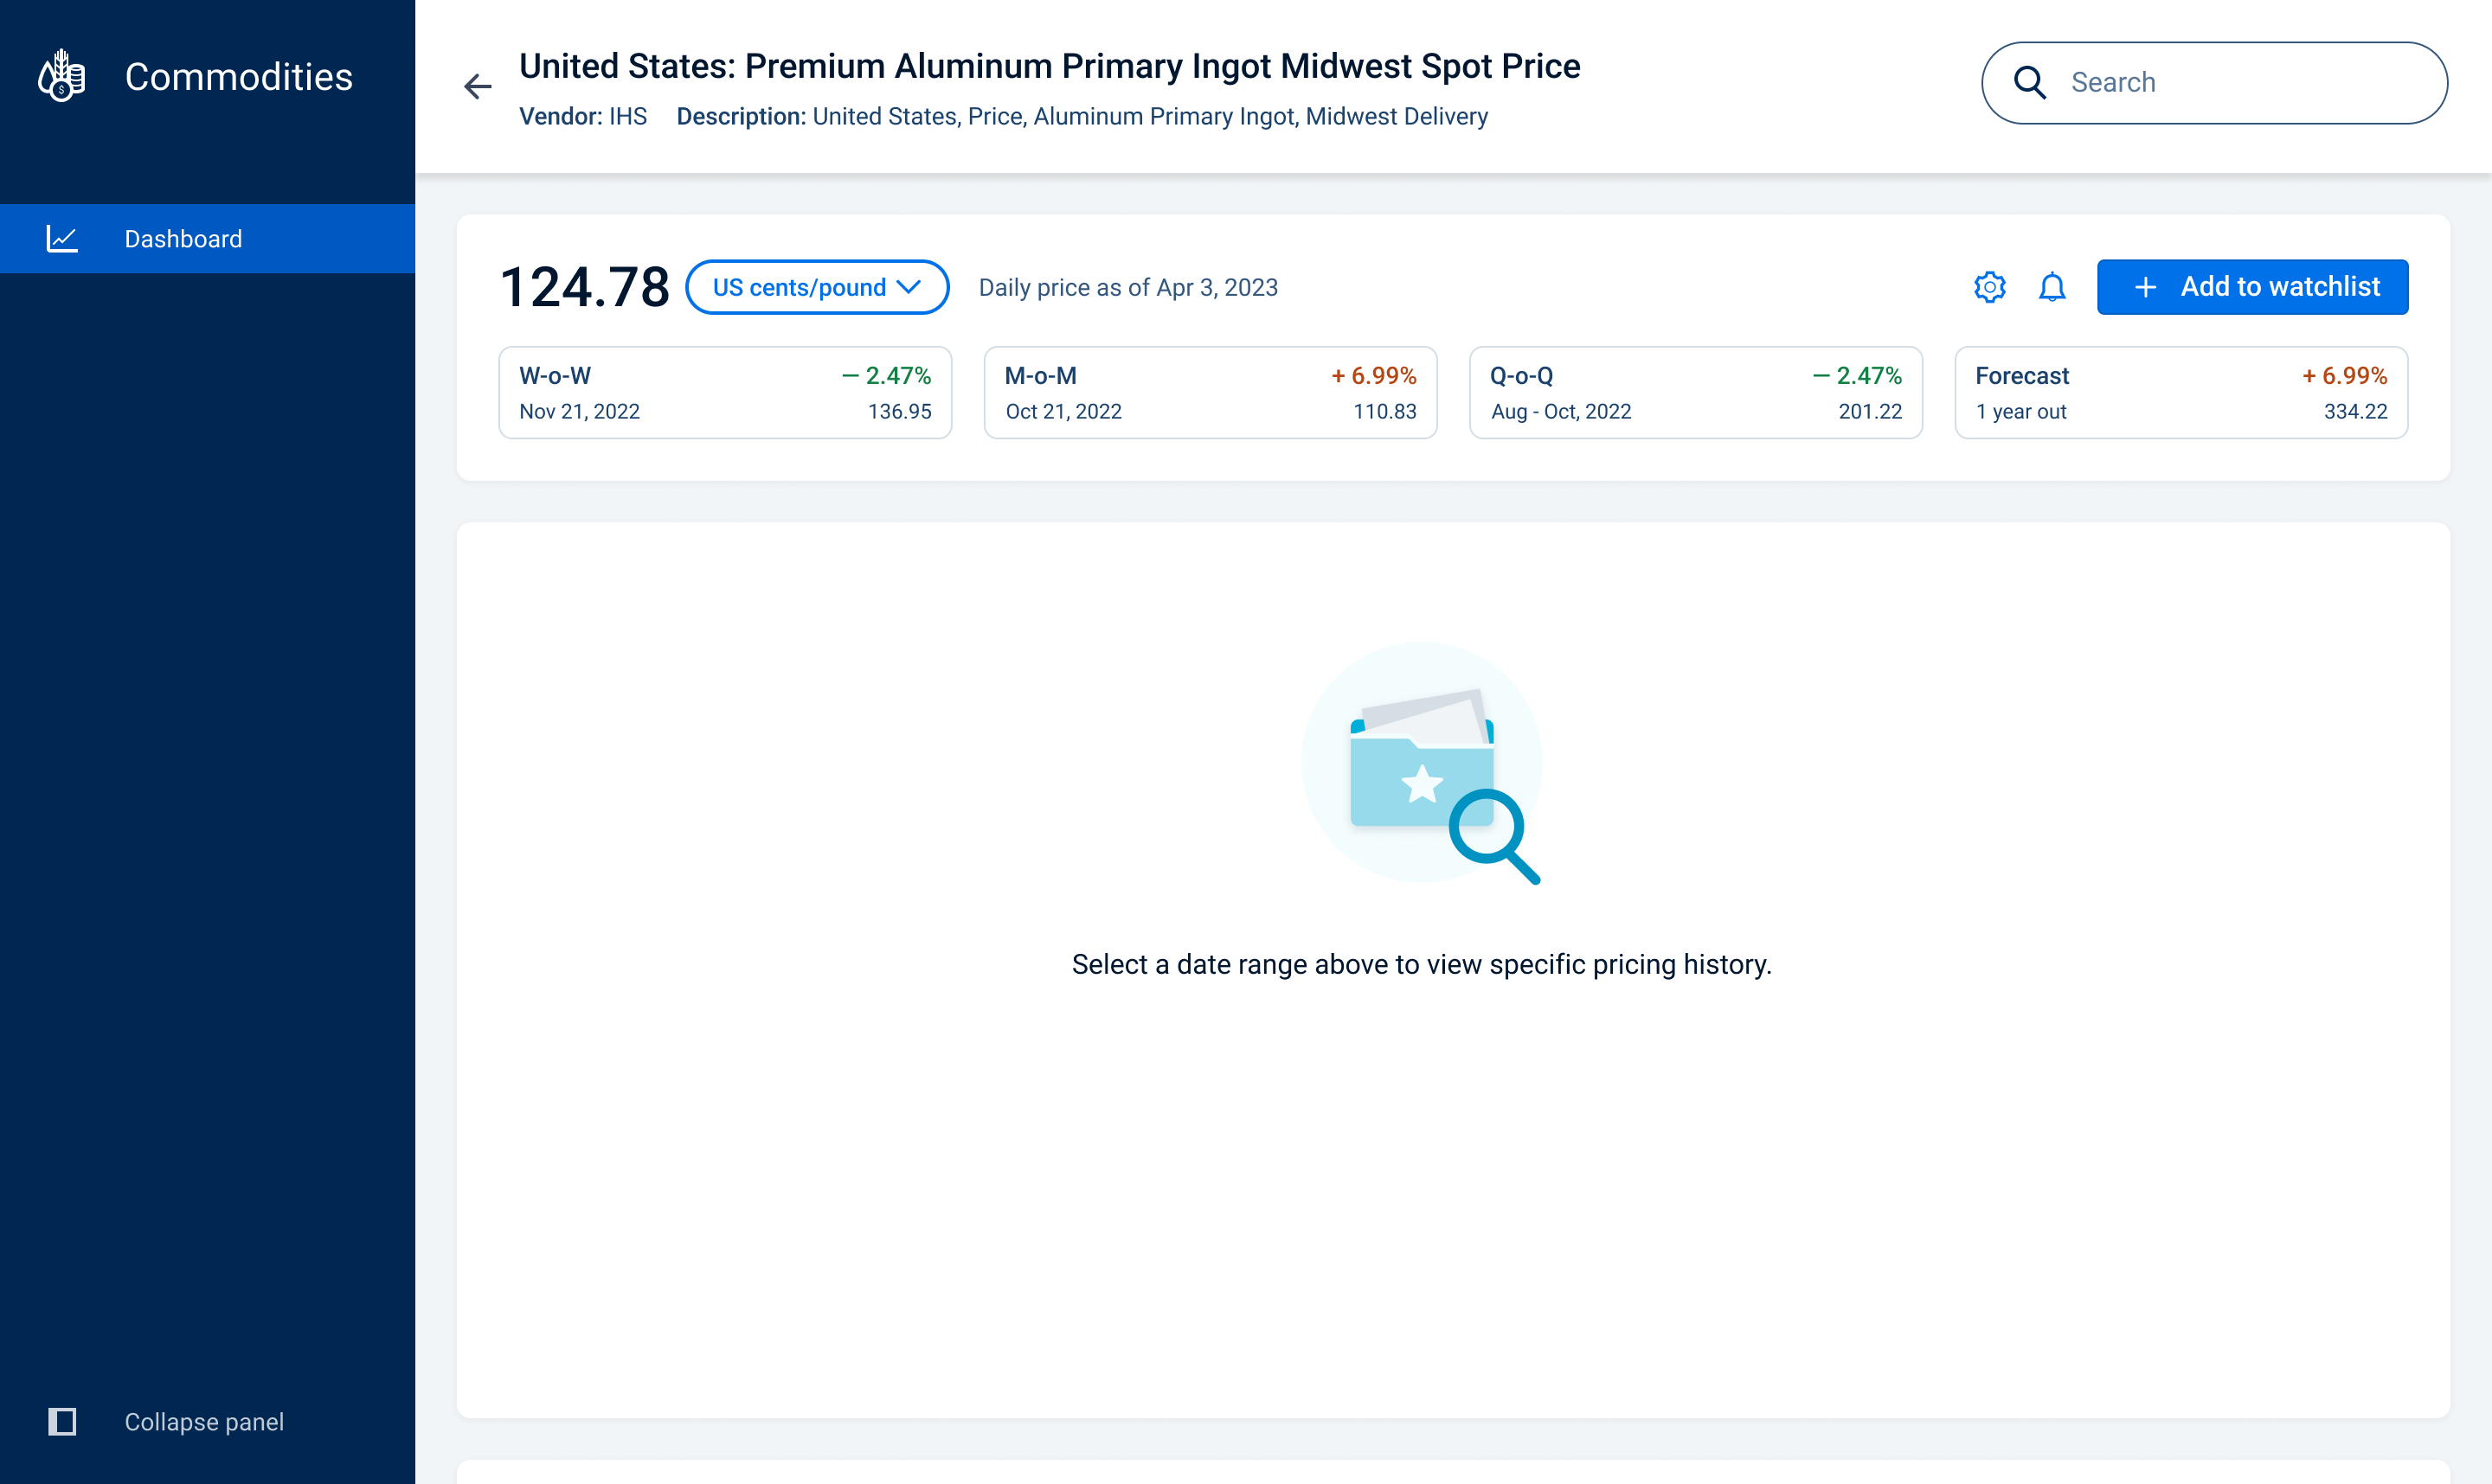Screen dimensions: 2492x1484
Task: Select the M-o-M price change card
Action: (1210, 393)
